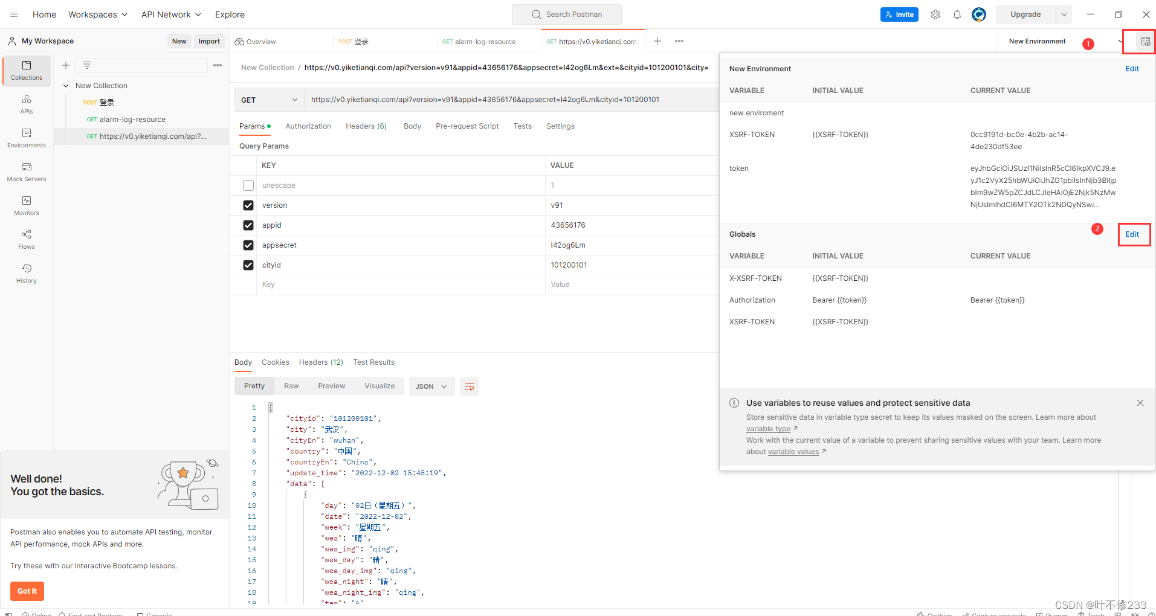Switch to the Pre-request Script tab
1156x616 pixels.
[467, 126]
